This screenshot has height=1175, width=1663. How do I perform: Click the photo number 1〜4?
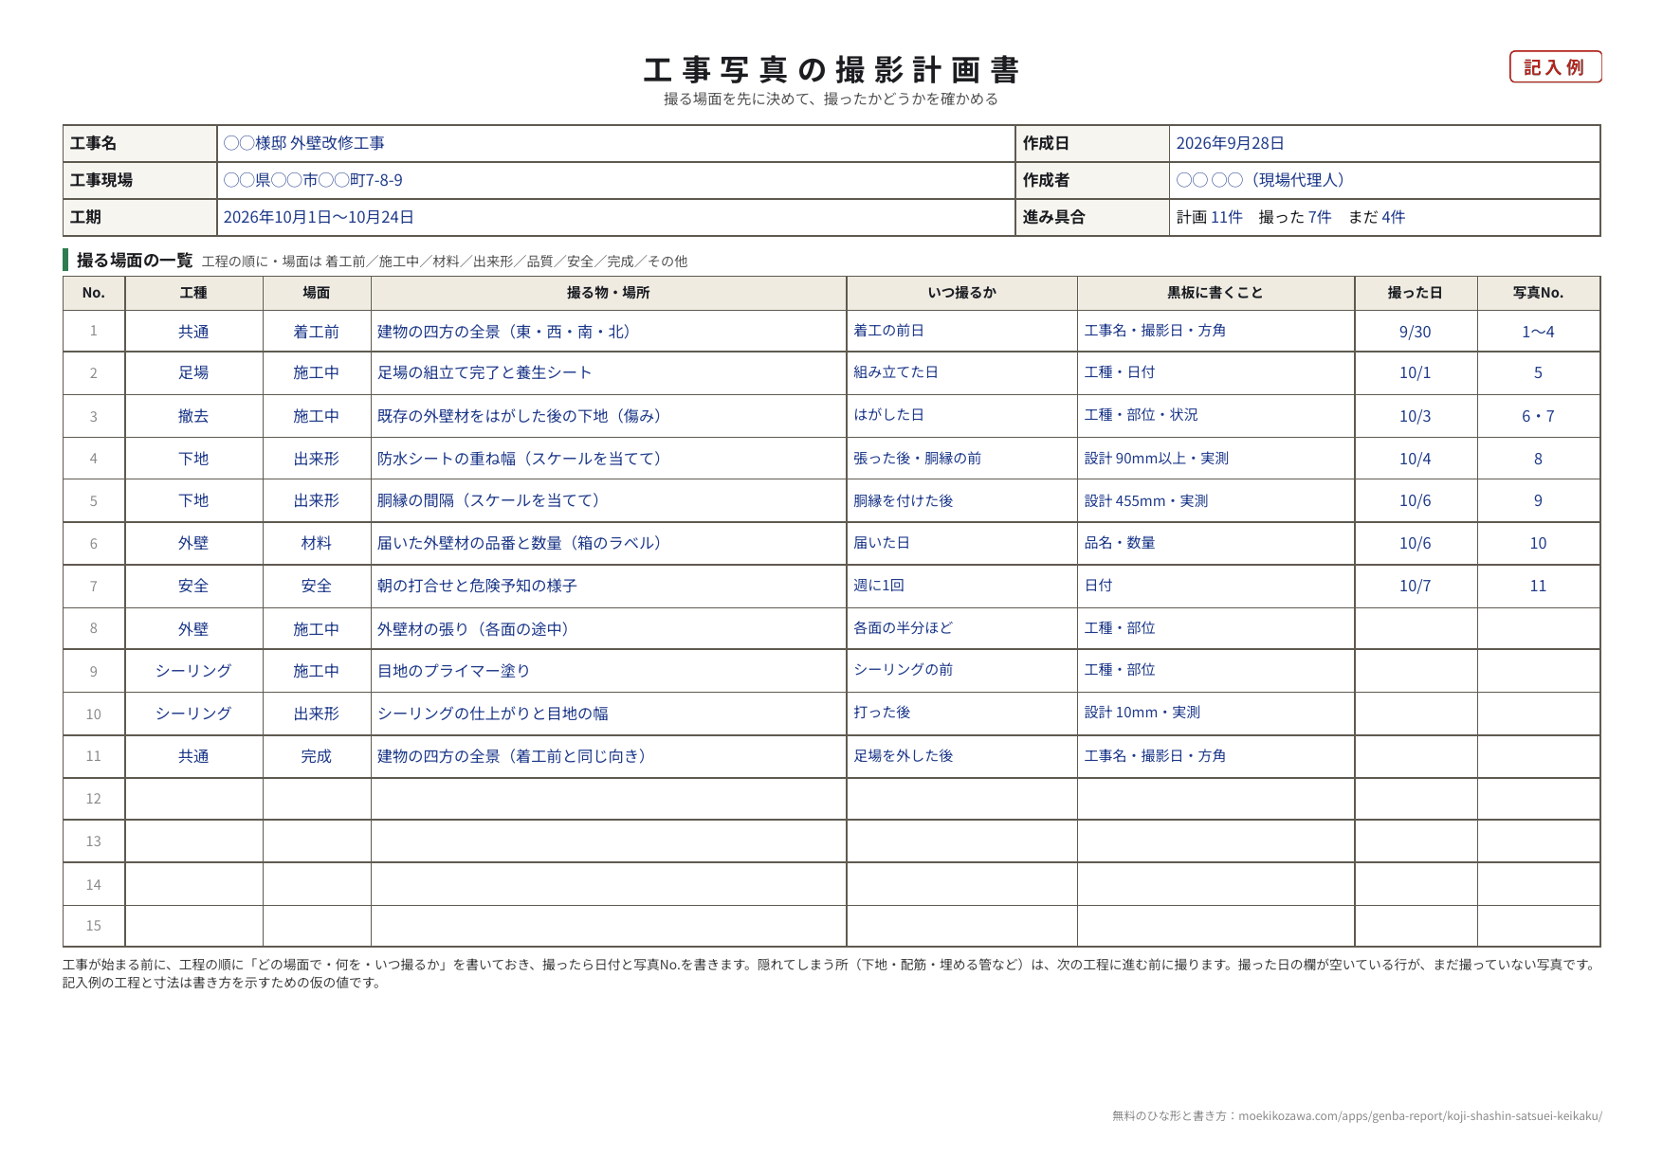point(1538,332)
